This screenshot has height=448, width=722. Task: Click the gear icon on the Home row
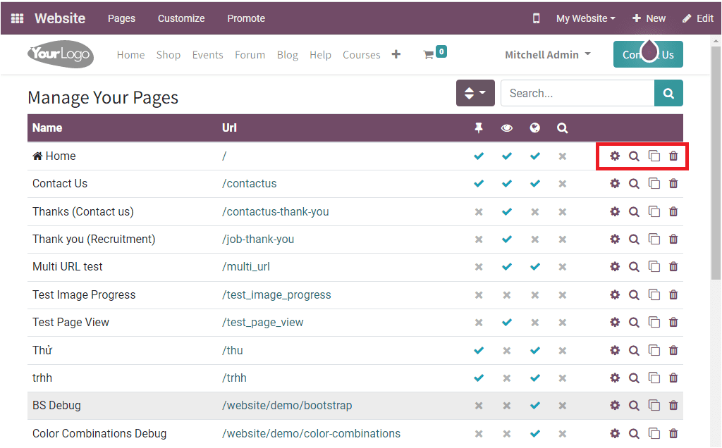pos(615,156)
